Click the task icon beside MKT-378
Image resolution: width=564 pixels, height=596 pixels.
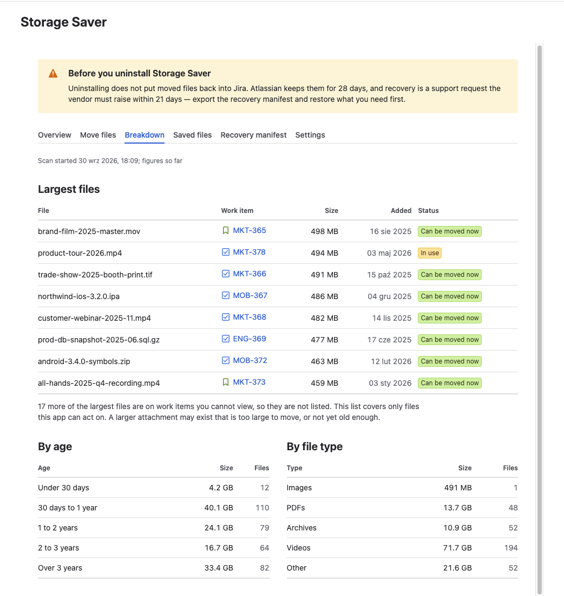pos(226,252)
